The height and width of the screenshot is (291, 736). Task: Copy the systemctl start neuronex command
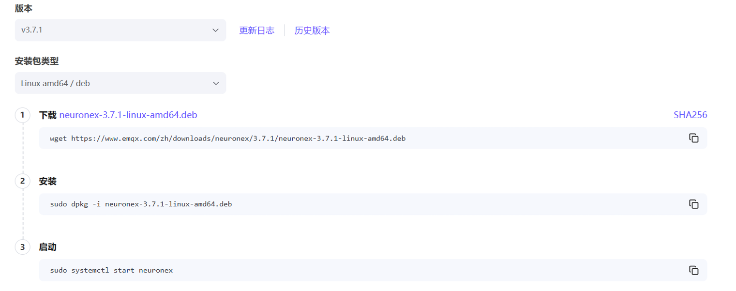pos(693,270)
